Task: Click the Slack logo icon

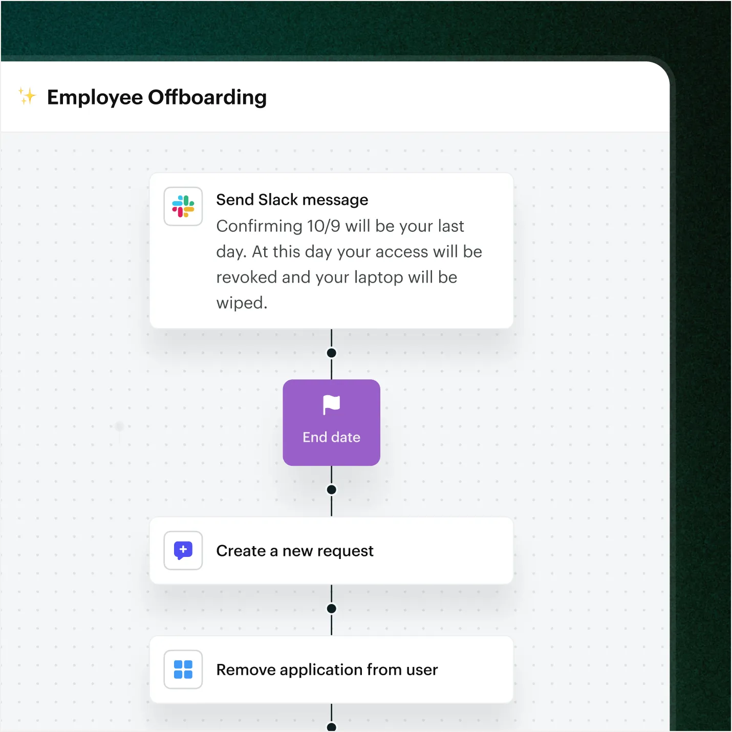Action: pyautogui.click(x=183, y=206)
